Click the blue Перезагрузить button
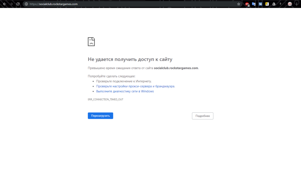301x173 pixels. [101, 116]
